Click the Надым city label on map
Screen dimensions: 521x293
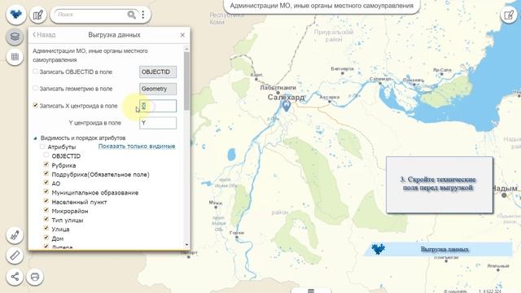(504, 188)
